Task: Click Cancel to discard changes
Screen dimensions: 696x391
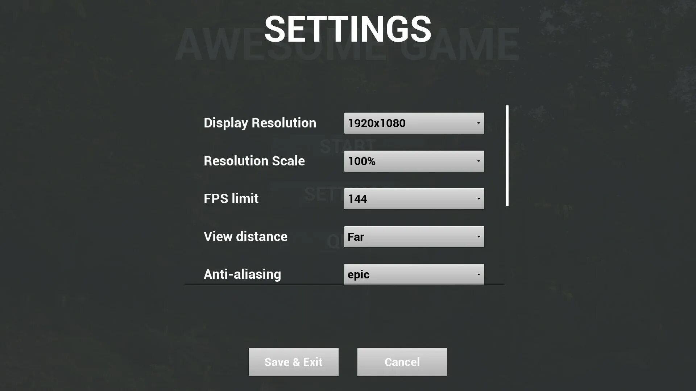Action: click(x=402, y=362)
